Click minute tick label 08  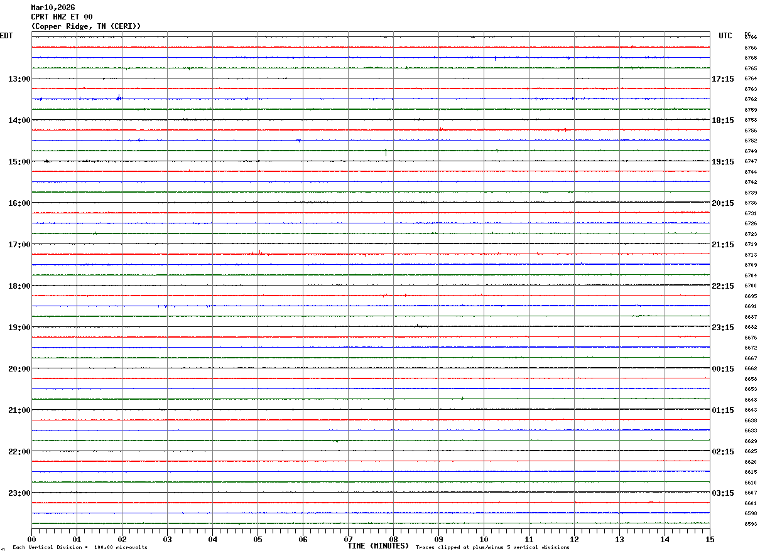tap(393, 539)
